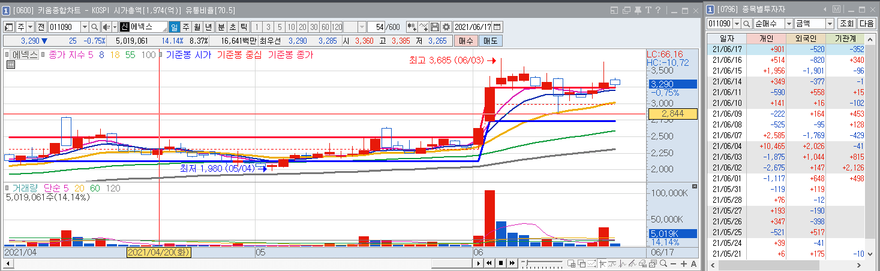Click the crosshair cursor tool icon
Screen dimensions: 880x271
pyautogui.click(x=602, y=263)
